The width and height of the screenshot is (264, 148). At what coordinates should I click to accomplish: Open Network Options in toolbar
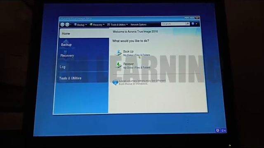coord(139,25)
